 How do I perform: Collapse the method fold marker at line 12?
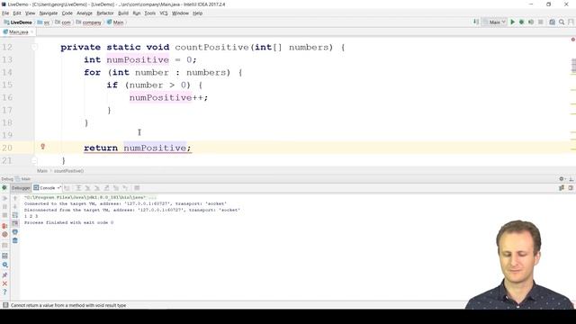(x=34, y=47)
